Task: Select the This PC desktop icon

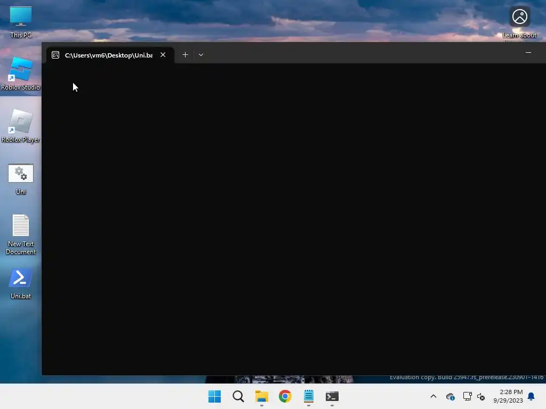Action: tap(21, 22)
